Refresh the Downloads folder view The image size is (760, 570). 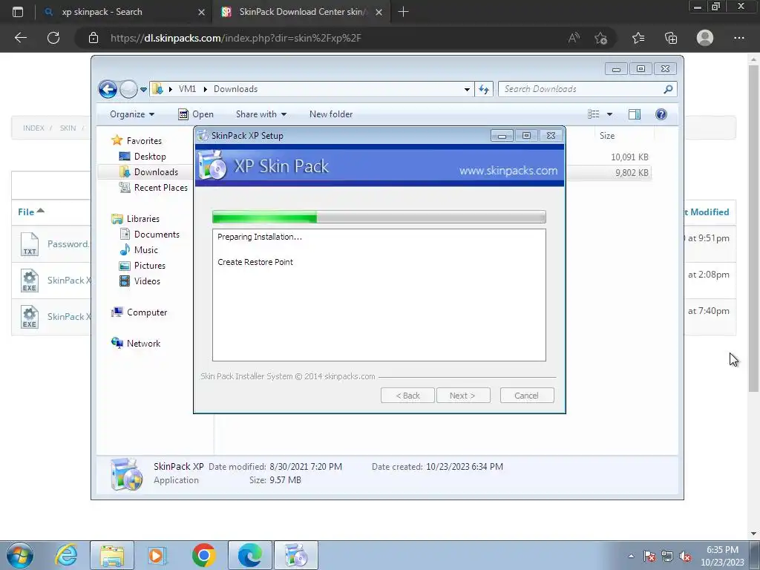pyautogui.click(x=484, y=89)
